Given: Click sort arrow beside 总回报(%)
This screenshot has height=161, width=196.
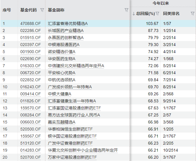Looking at the screenshot, I should pos(134,13).
